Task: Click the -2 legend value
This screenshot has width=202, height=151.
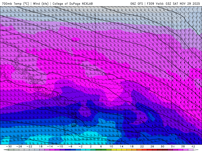Action: [81, 146]
